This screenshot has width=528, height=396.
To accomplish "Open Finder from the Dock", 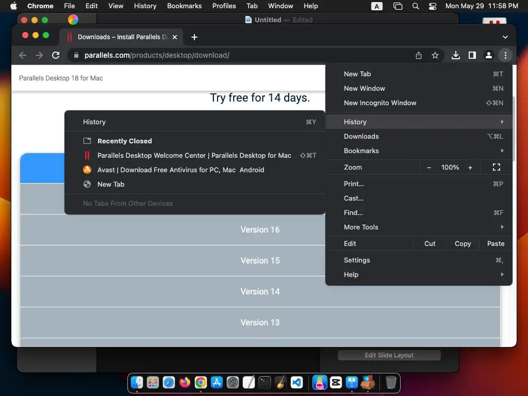I will 137,383.
